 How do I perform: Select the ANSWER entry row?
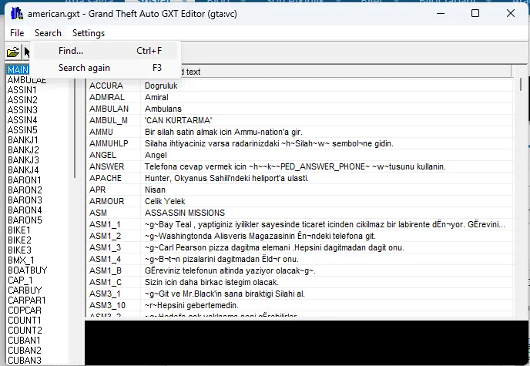coord(300,166)
